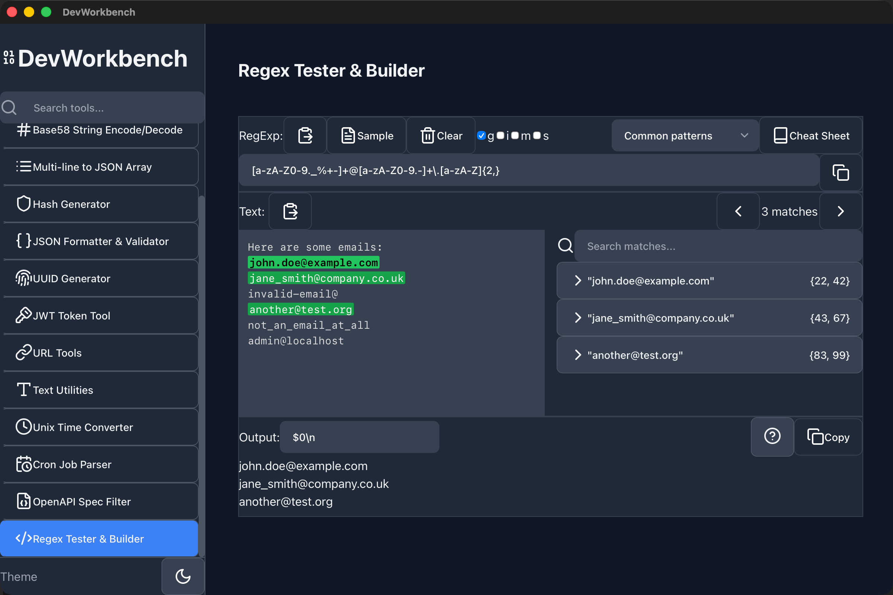
Task: Expand the john.doe@example.com match entry
Action: click(578, 280)
